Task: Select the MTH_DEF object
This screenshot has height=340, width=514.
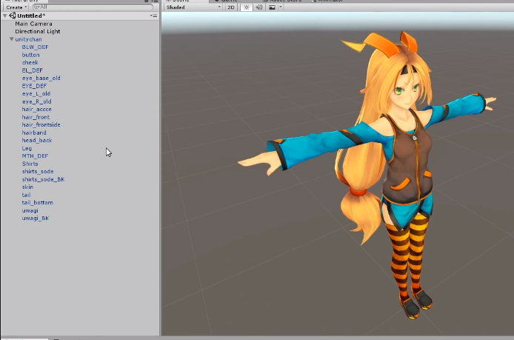Action: pos(35,156)
